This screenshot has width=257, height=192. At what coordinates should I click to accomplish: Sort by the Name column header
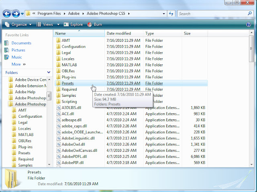click(79, 33)
